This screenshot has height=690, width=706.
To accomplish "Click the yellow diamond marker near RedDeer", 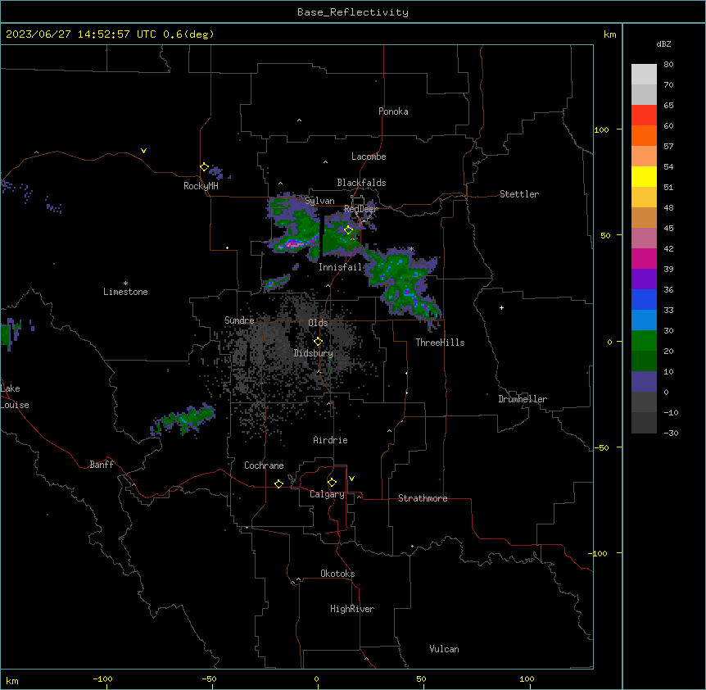I will point(349,230).
